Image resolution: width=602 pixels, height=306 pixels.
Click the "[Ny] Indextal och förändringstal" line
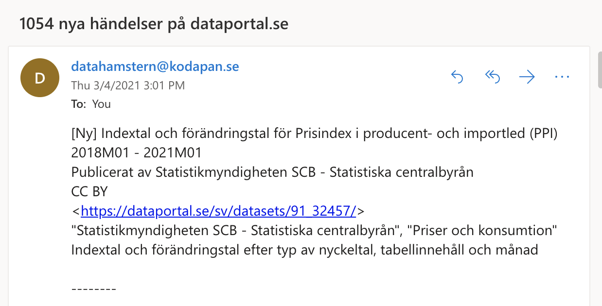point(314,134)
